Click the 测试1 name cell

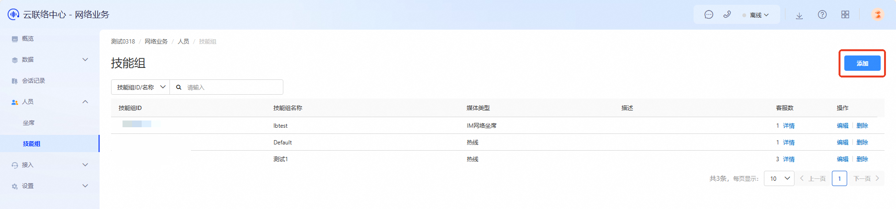(280, 159)
